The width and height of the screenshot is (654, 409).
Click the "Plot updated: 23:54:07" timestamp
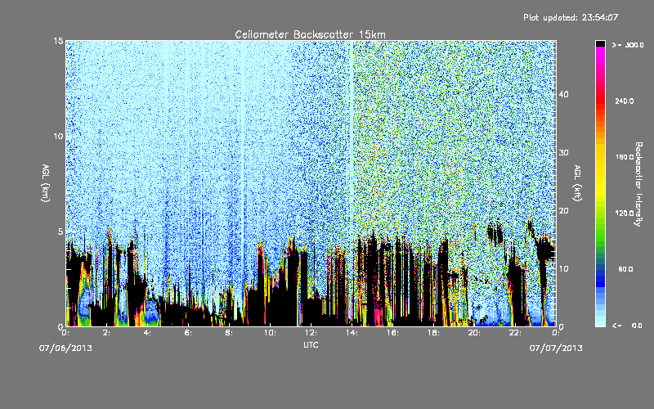[x=571, y=17]
